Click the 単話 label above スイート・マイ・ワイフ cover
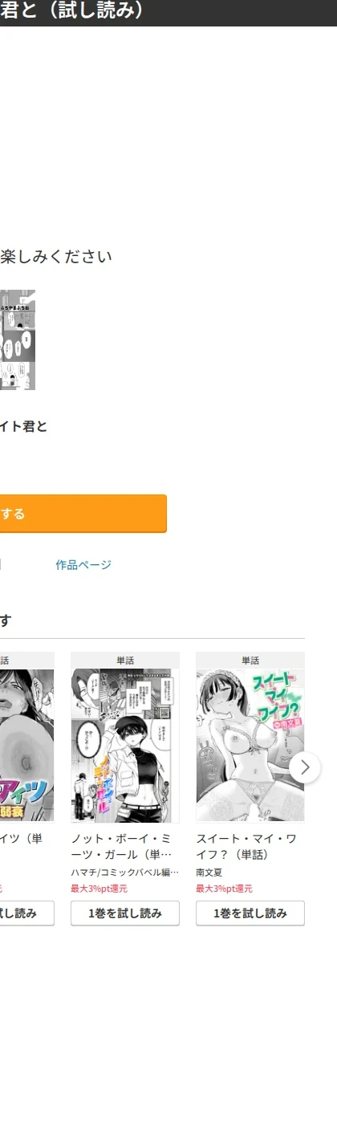The image size is (337, 1147). (x=250, y=661)
